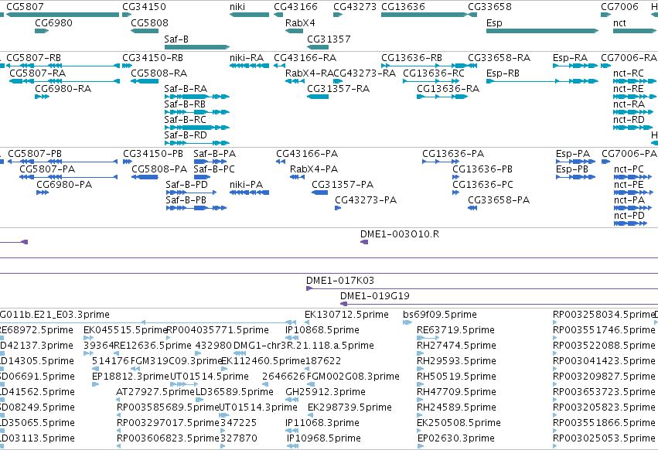Viewport: 658px width, 450px height.
Task: Click transcript Saf-B-RC
Action: [197, 128]
